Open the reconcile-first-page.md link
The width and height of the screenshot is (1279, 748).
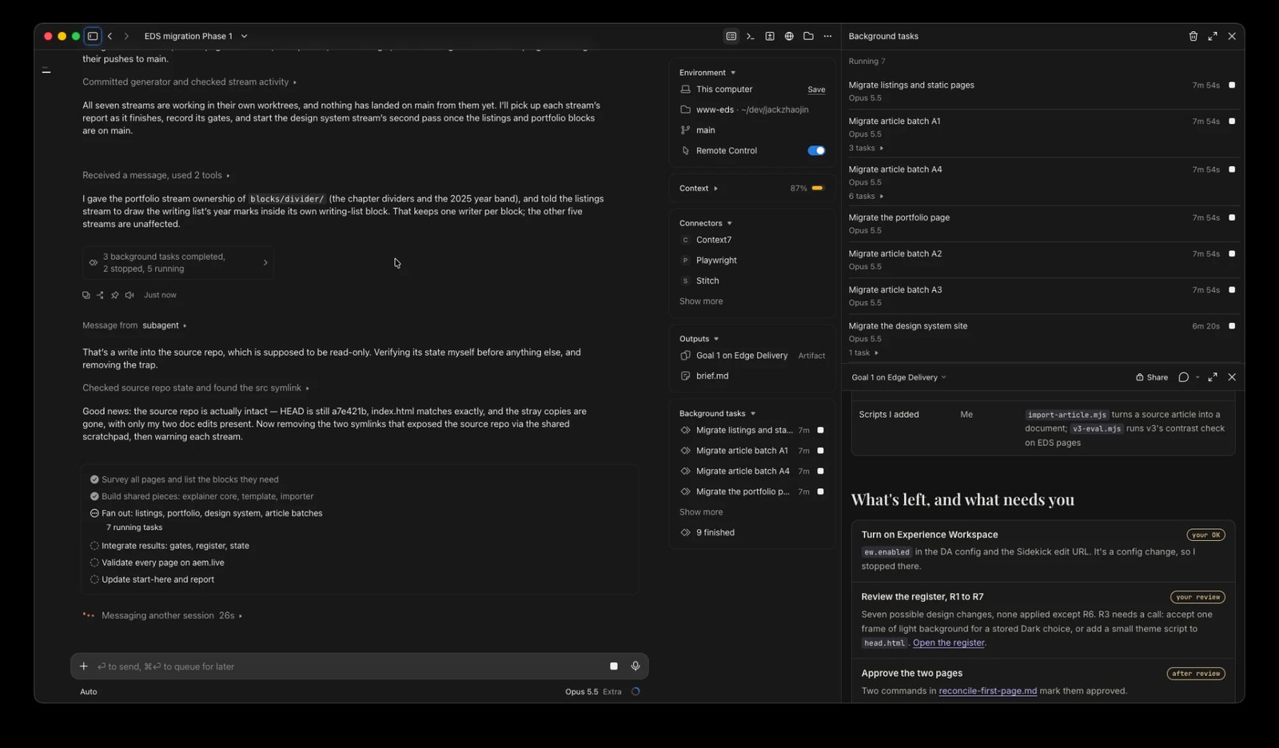pos(987,690)
